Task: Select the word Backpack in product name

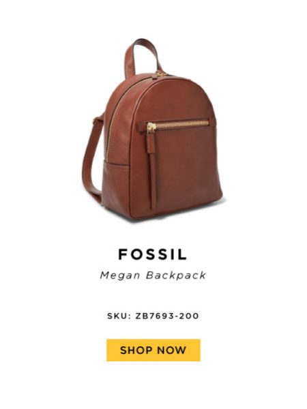Action: pos(176,275)
